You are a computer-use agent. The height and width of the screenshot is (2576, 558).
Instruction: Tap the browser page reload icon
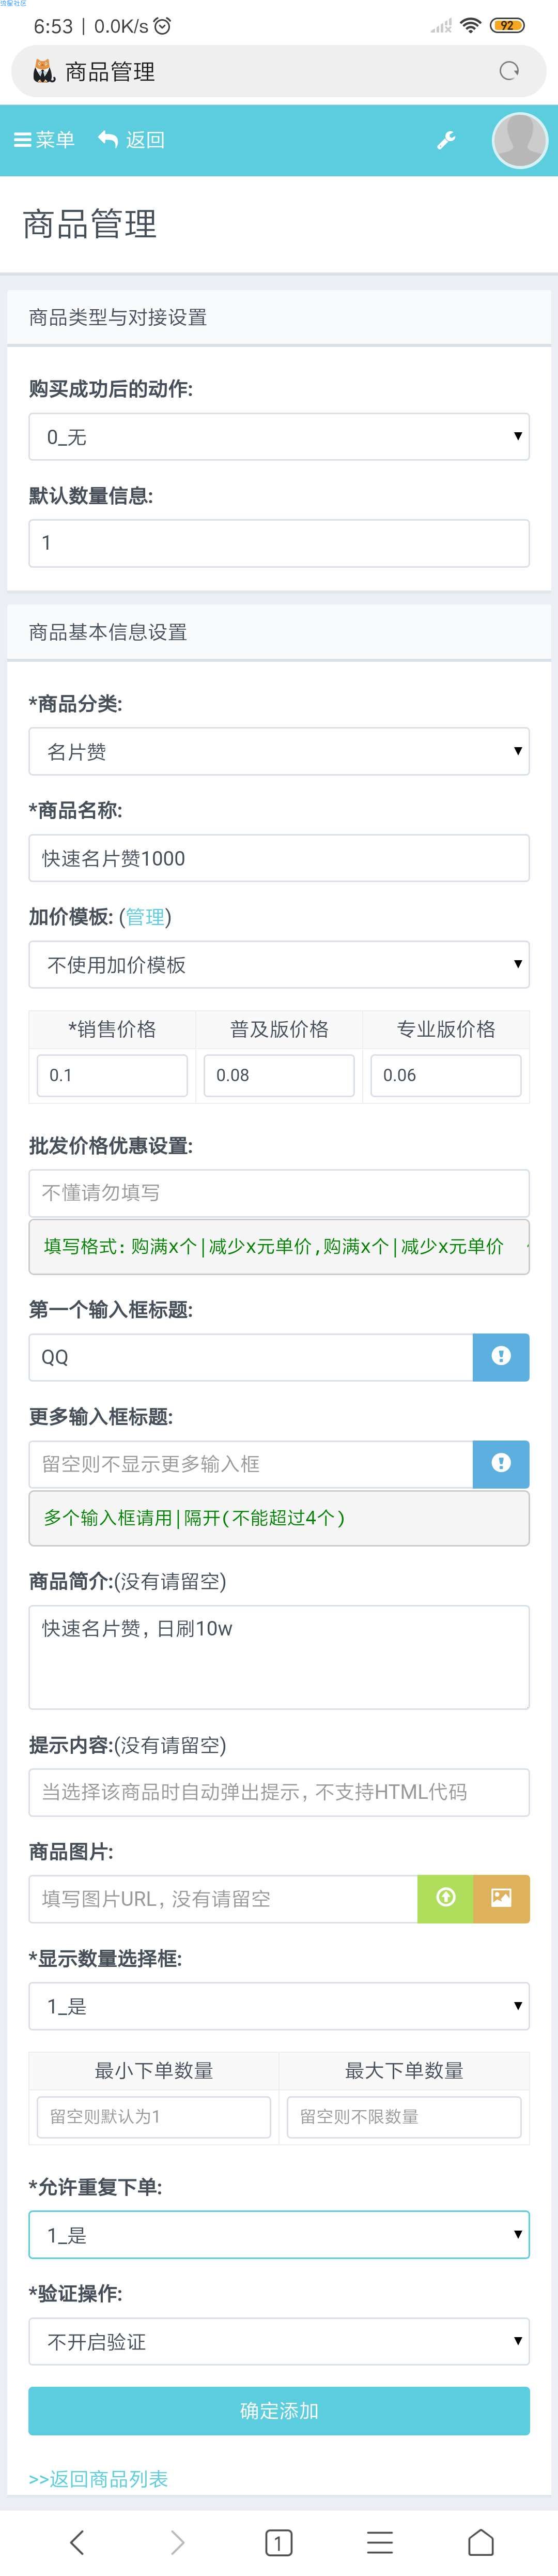(509, 71)
